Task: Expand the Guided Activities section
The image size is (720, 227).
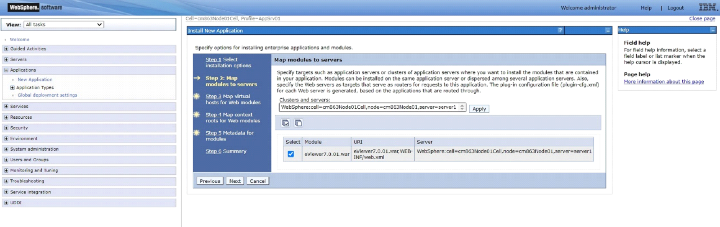Action: pos(6,49)
